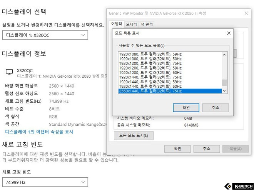Confirm mode list with 확인 button
Image resolution: width=254 pixels, height=190 pixels.
[x=186, y=108]
